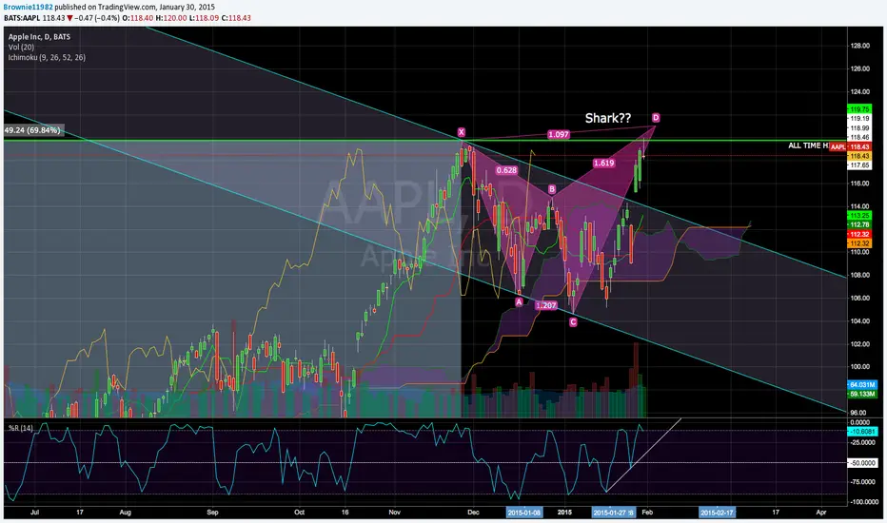Click the Feb label on time axis
Screen dimensions: 887x523
tap(647, 513)
